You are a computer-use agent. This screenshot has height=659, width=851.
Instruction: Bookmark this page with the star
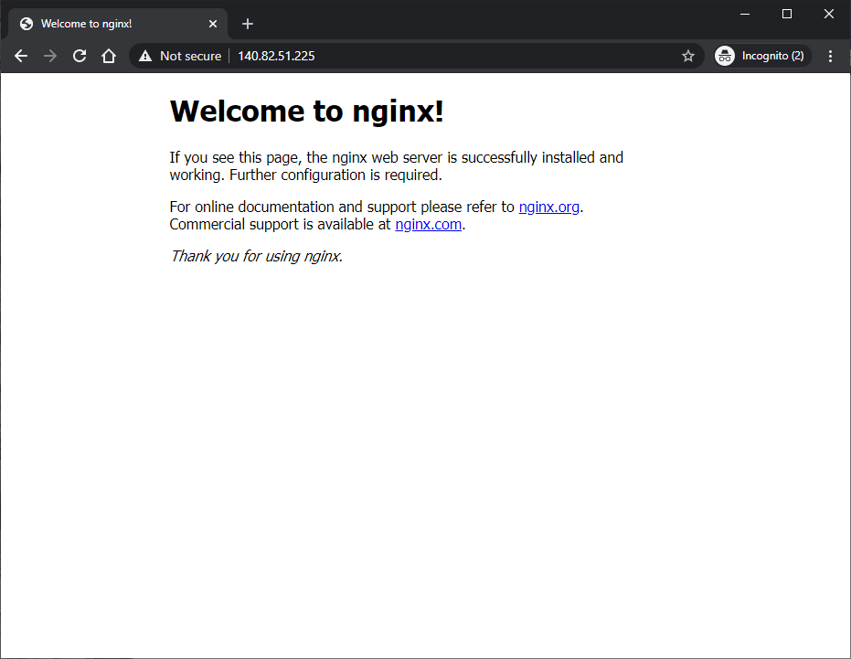688,56
